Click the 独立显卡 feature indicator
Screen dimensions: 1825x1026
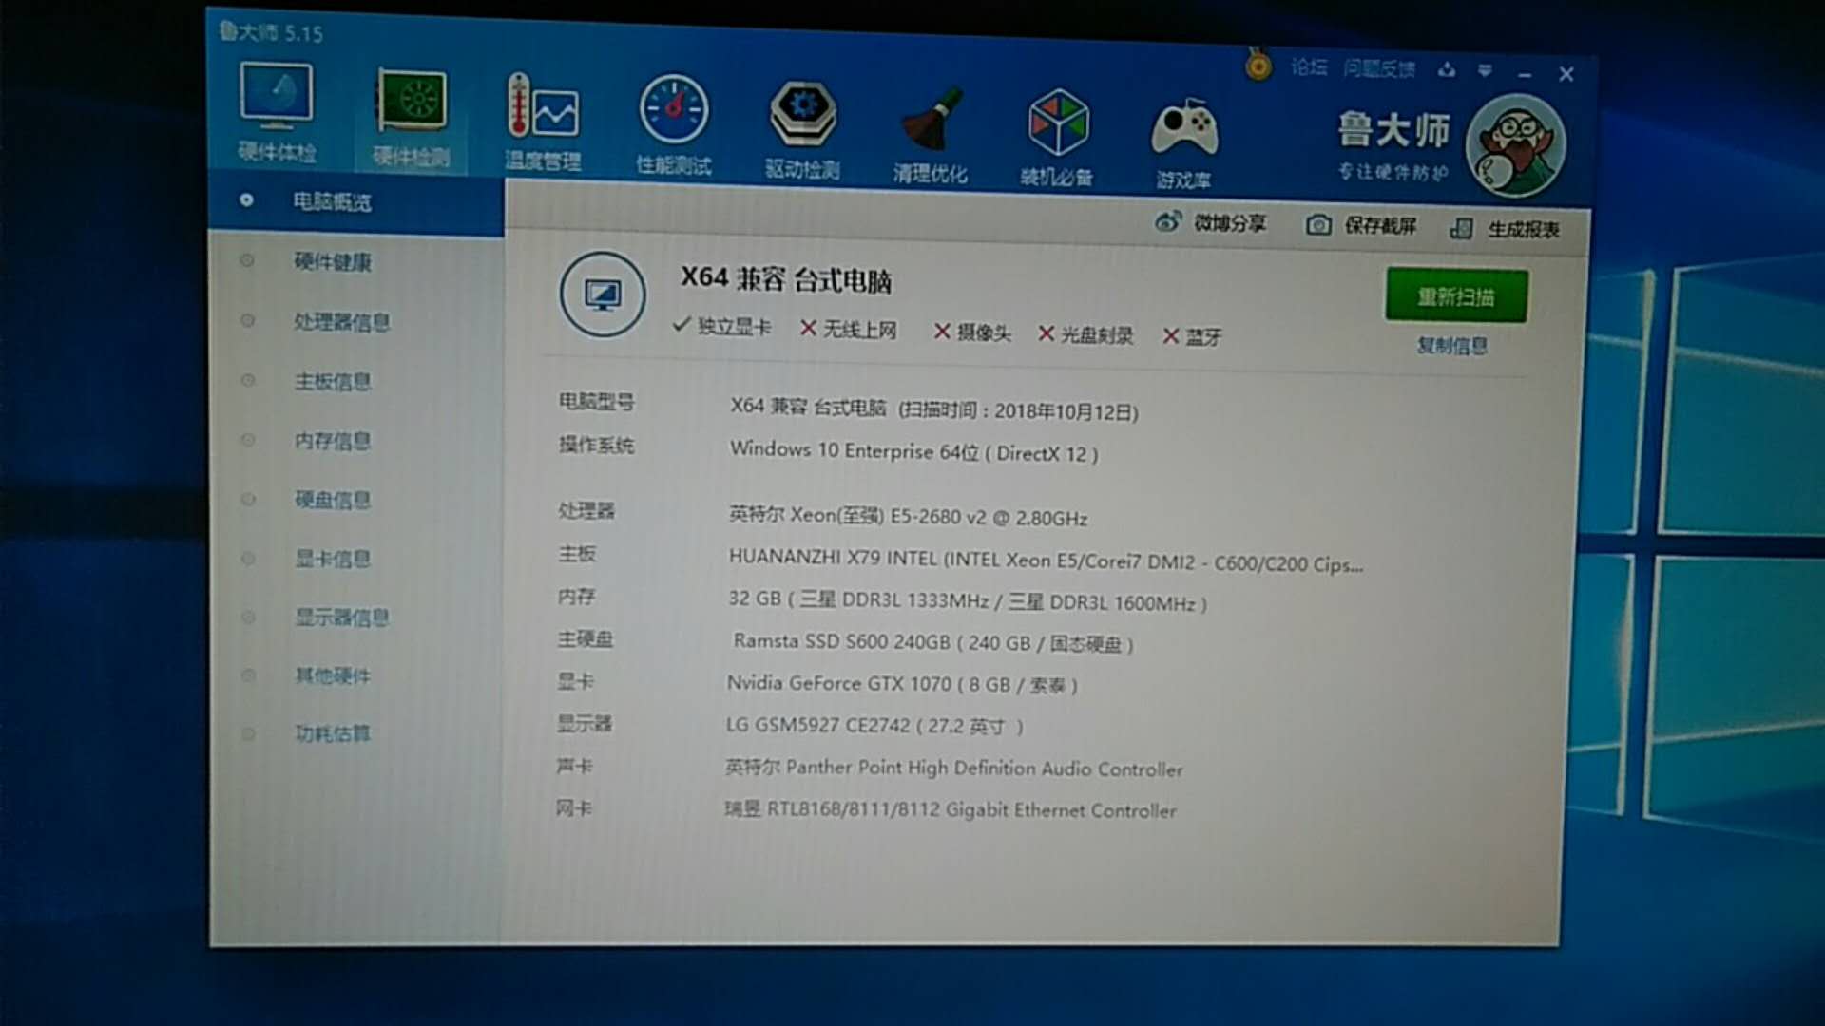tap(721, 326)
